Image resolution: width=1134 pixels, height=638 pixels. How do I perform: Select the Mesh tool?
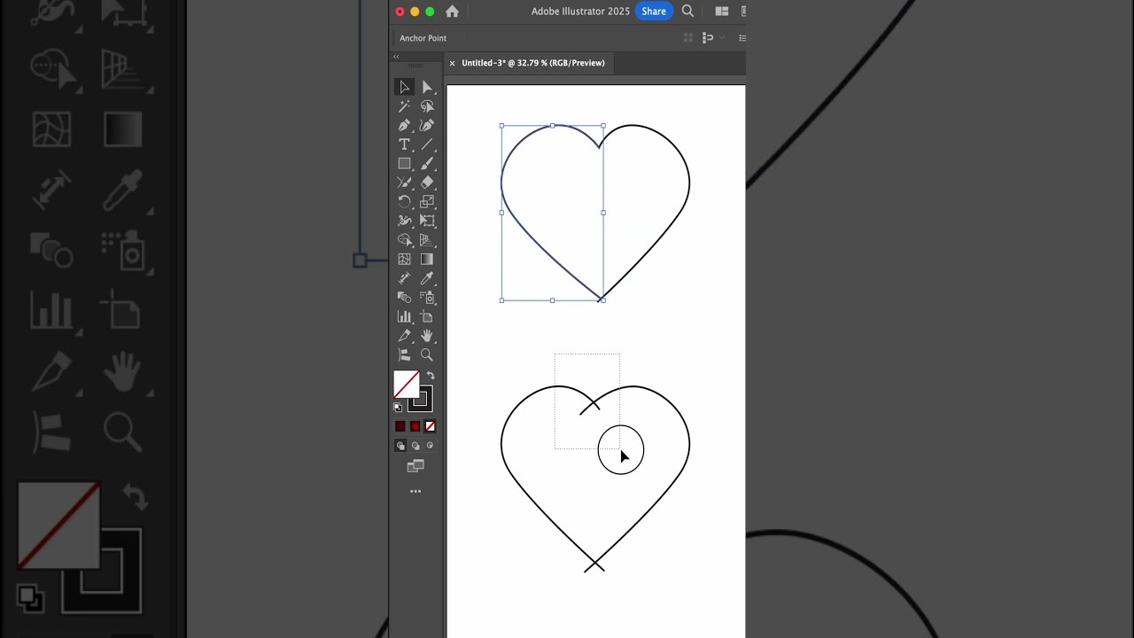point(404,259)
